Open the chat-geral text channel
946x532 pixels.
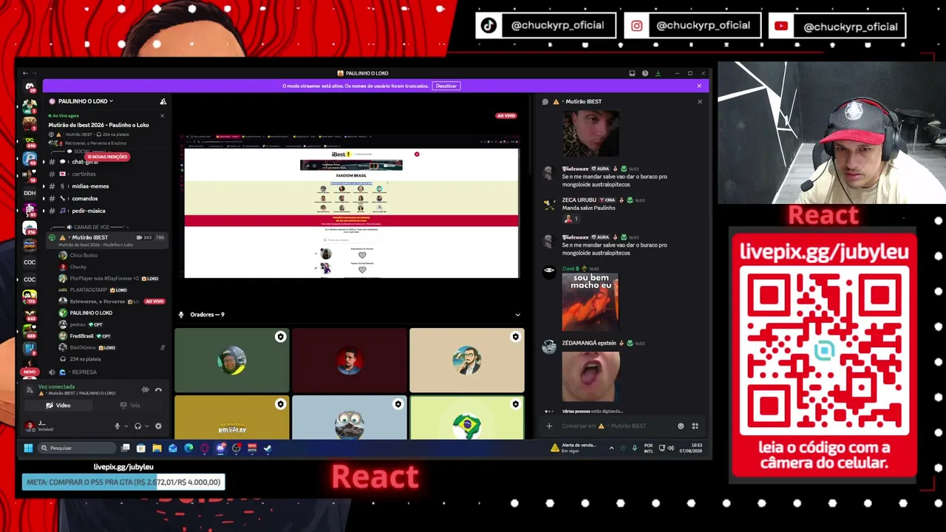(x=85, y=162)
